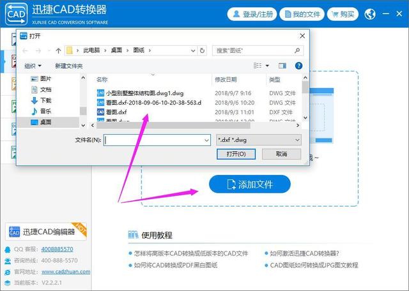Screen dimensions: 409x291
Task: Click the 打开(O) button
Action: pos(236,154)
